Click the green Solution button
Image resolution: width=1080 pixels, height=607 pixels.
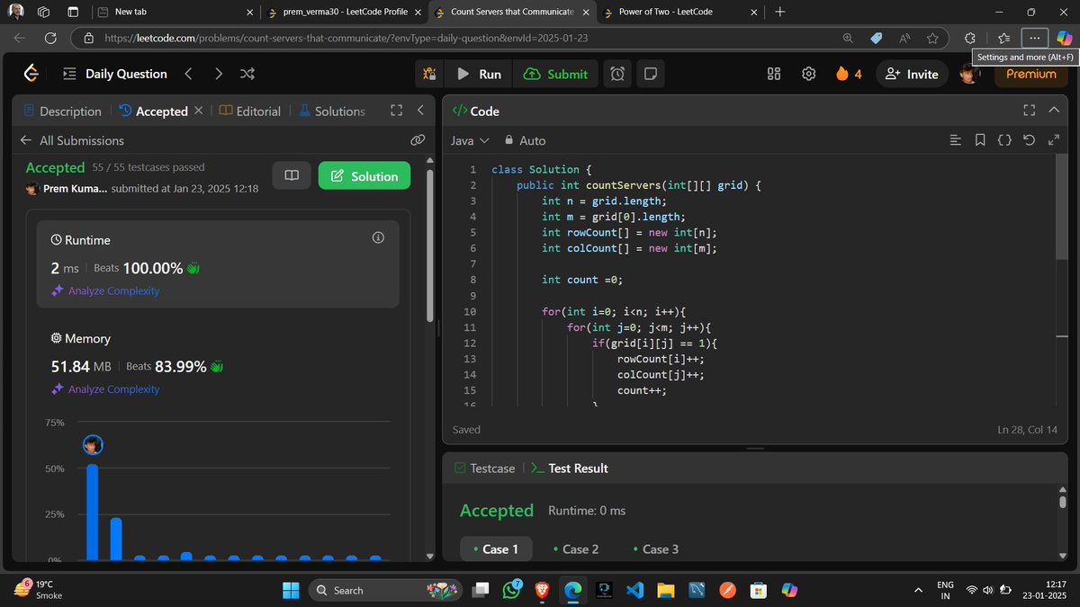click(364, 175)
